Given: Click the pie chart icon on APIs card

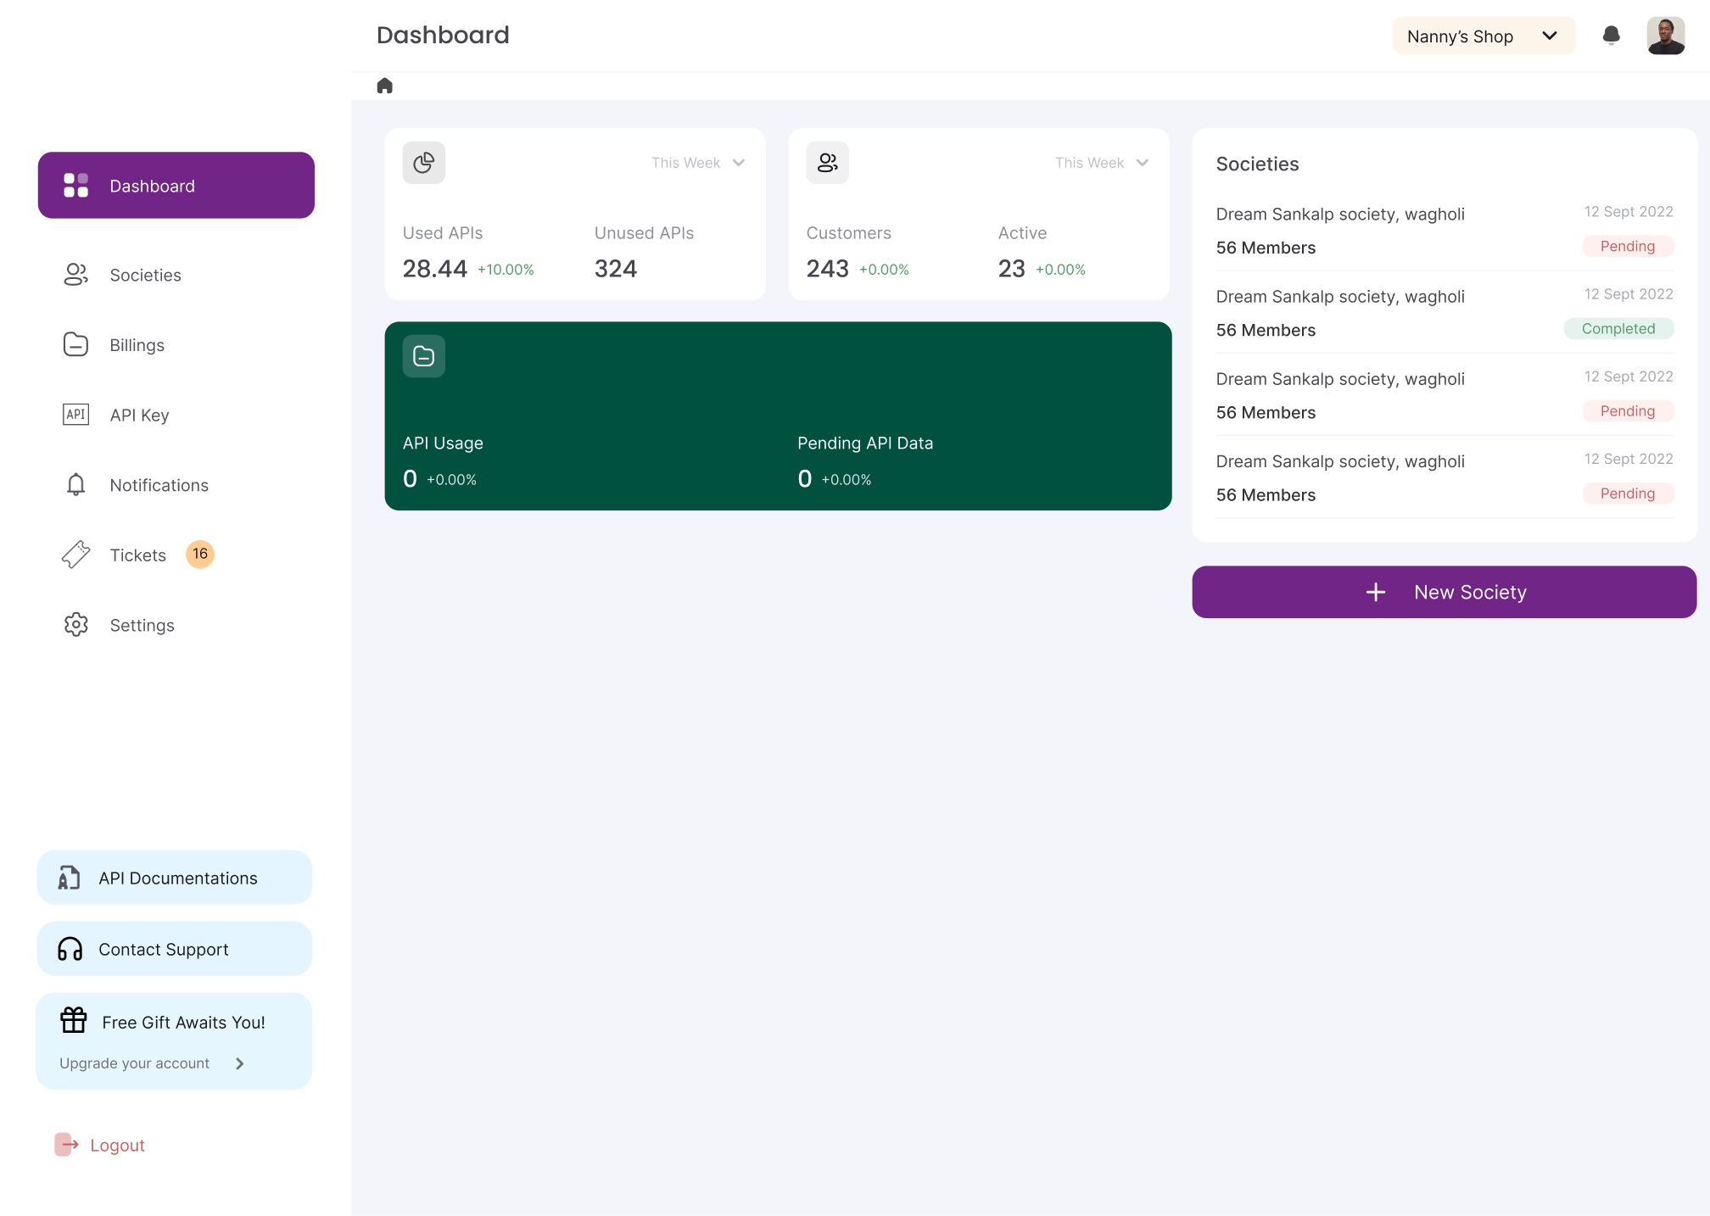Looking at the screenshot, I should (x=423, y=163).
